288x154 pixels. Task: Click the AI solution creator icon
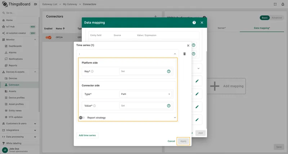[4, 33]
